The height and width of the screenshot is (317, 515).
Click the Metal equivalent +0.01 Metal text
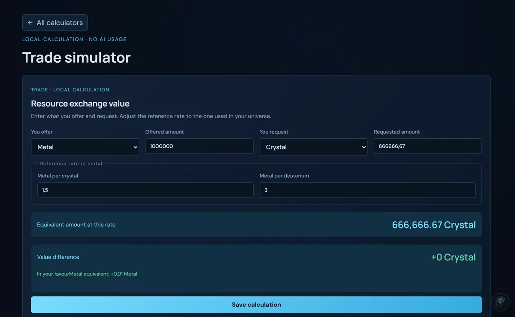click(103, 274)
